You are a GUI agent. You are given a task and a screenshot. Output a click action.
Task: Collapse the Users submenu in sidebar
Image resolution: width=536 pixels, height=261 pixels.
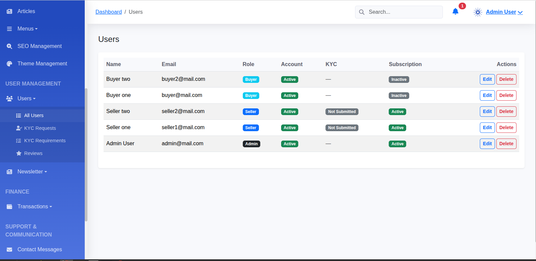34,99
